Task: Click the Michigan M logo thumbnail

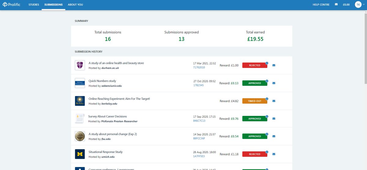Action: (x=80, y=154)
